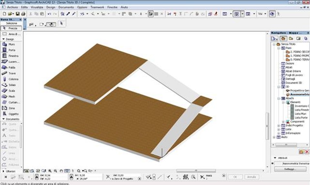Click the Navigator tree horizontal scrollbar
310x185 pixels.
tap(286, 145)
